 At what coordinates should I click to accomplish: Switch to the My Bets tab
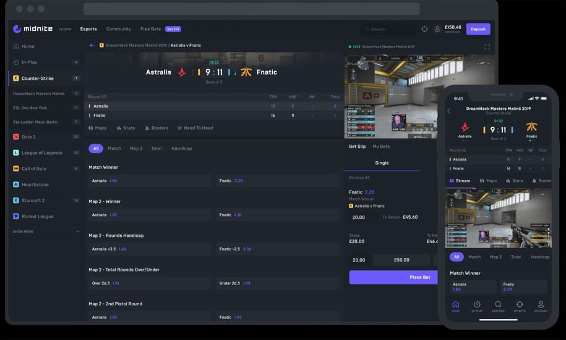381,147
